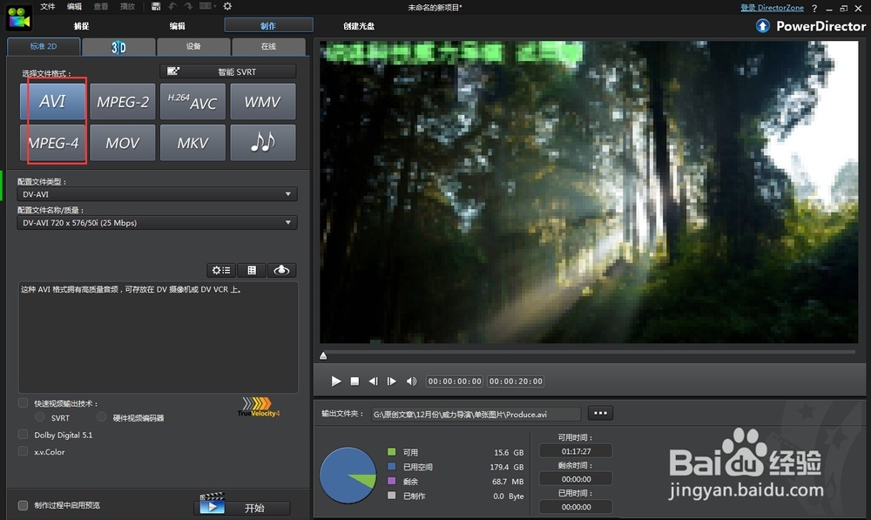The image size is (871, 520).
Task: Click the preview seek bar position marker
Action: (323, 355)
